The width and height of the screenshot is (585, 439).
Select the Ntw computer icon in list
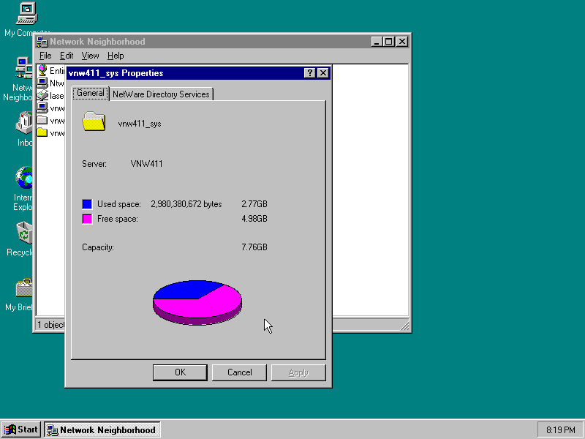click(42, 83)
